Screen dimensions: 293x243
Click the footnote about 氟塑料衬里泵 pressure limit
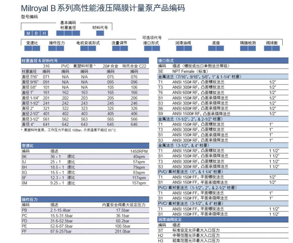tap(68, 130)
